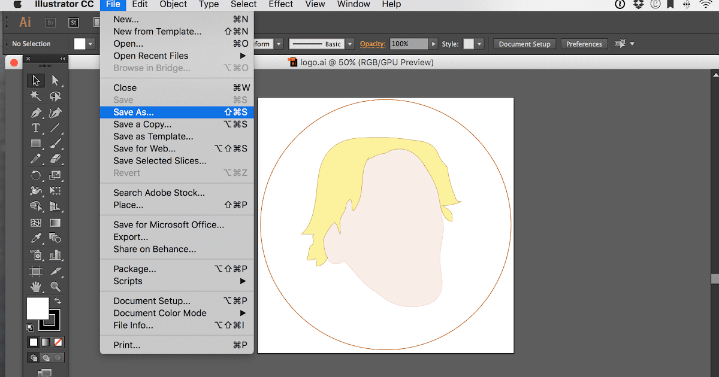
Task: Open the Preferences button in control bar
Action: (x=584, y=44)
